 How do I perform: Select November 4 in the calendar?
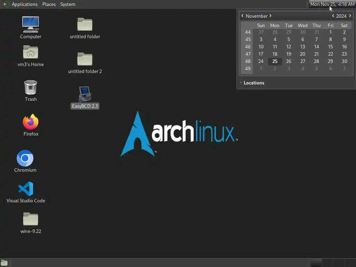click(x=275, y=40)
